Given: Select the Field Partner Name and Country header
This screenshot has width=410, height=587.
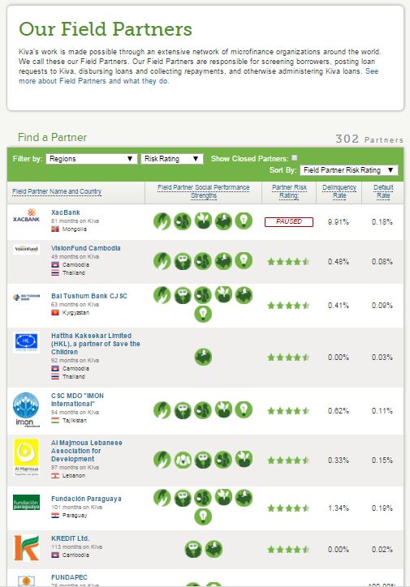Looking at the screenshot, I should pos(57,191).
